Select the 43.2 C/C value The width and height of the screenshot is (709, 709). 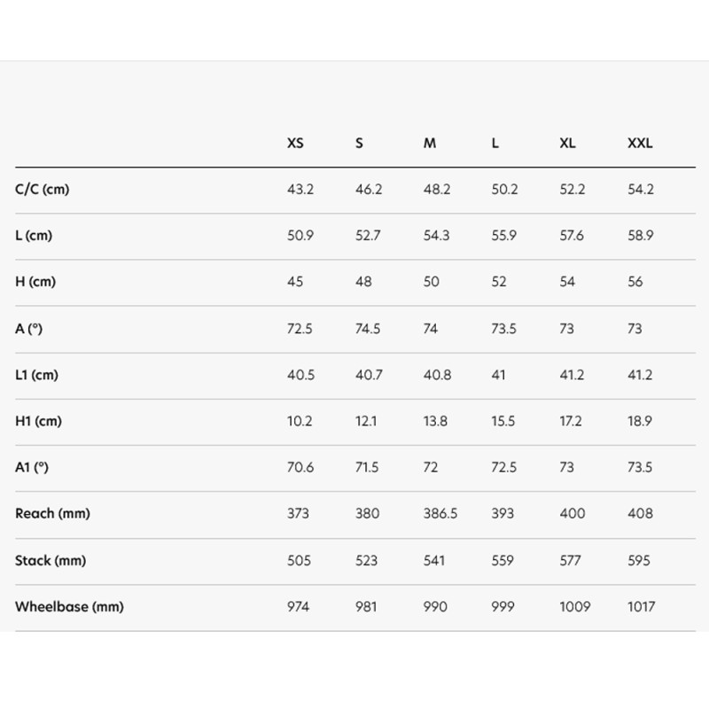tap(300, 190)
